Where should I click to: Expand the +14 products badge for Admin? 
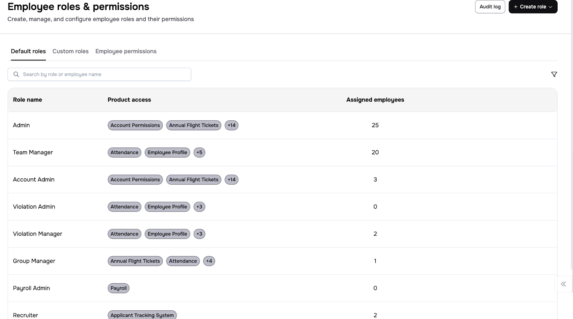click(x=231, y=125)
